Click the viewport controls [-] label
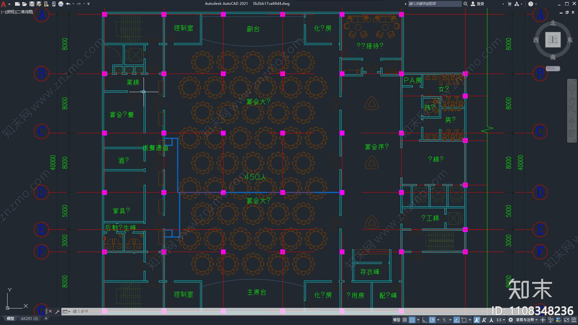 (3, 12)
